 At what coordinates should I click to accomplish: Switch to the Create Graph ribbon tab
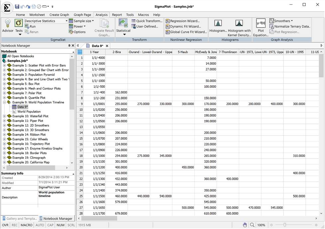coord(59,15)
